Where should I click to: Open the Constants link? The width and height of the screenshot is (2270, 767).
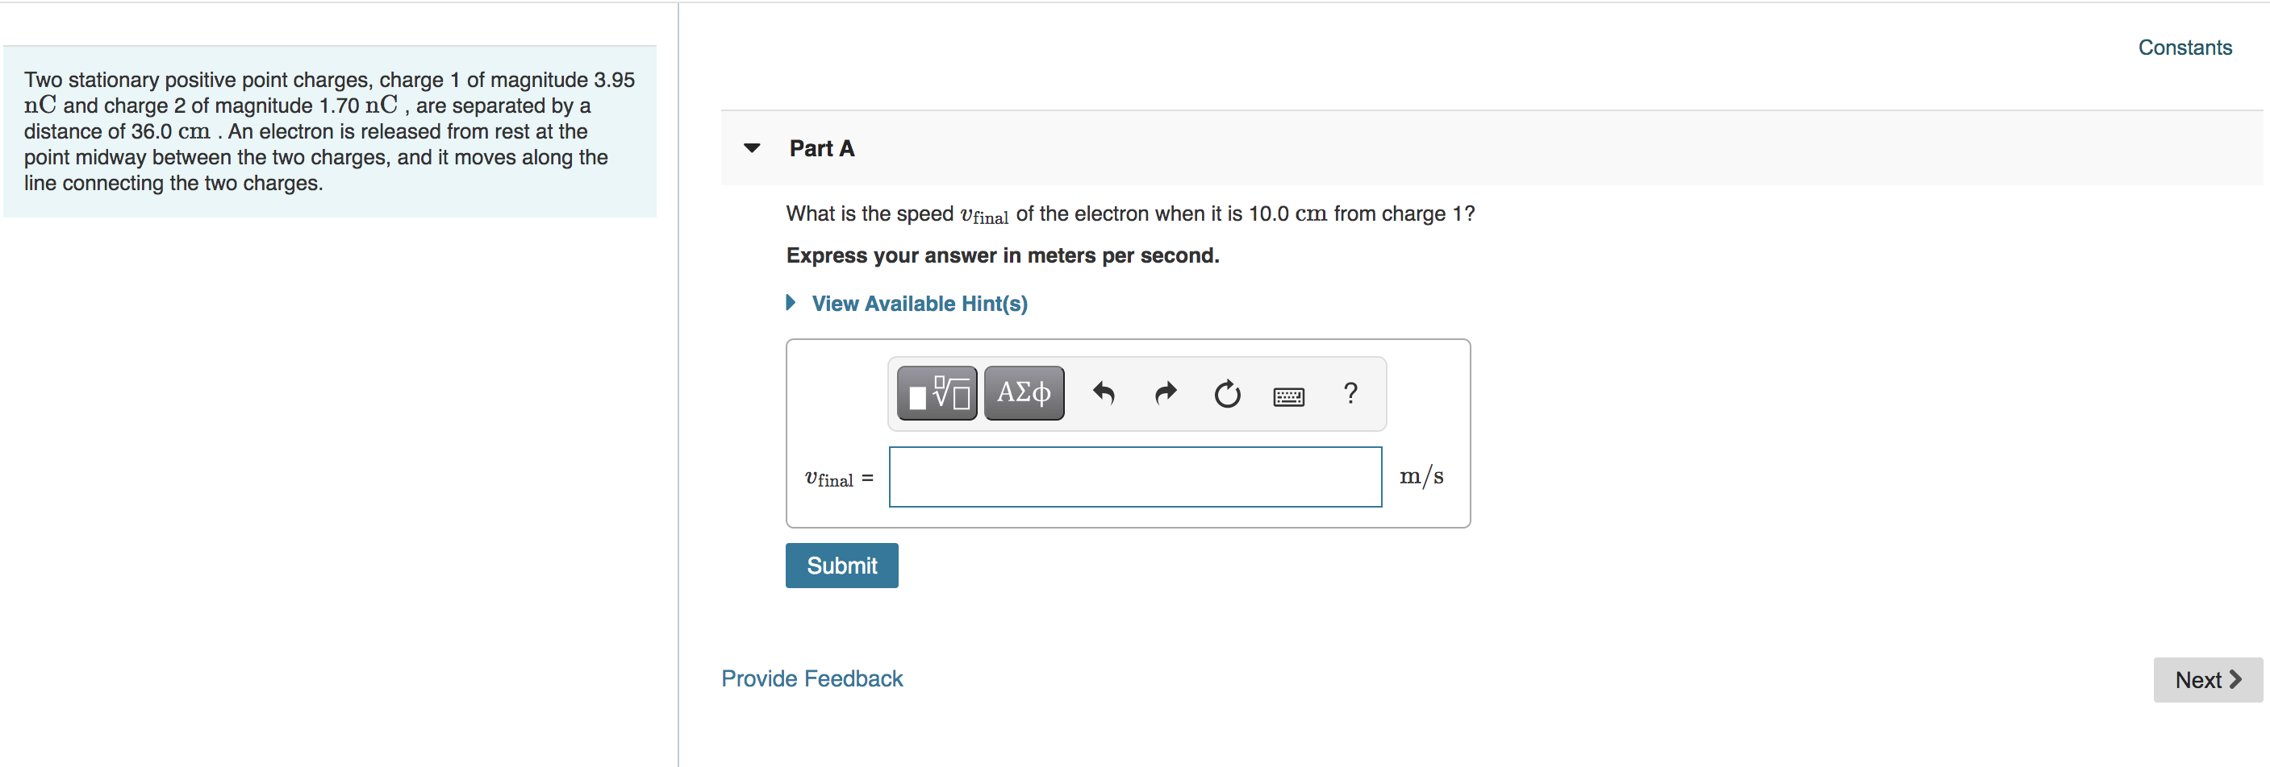tap(2184, 48)
